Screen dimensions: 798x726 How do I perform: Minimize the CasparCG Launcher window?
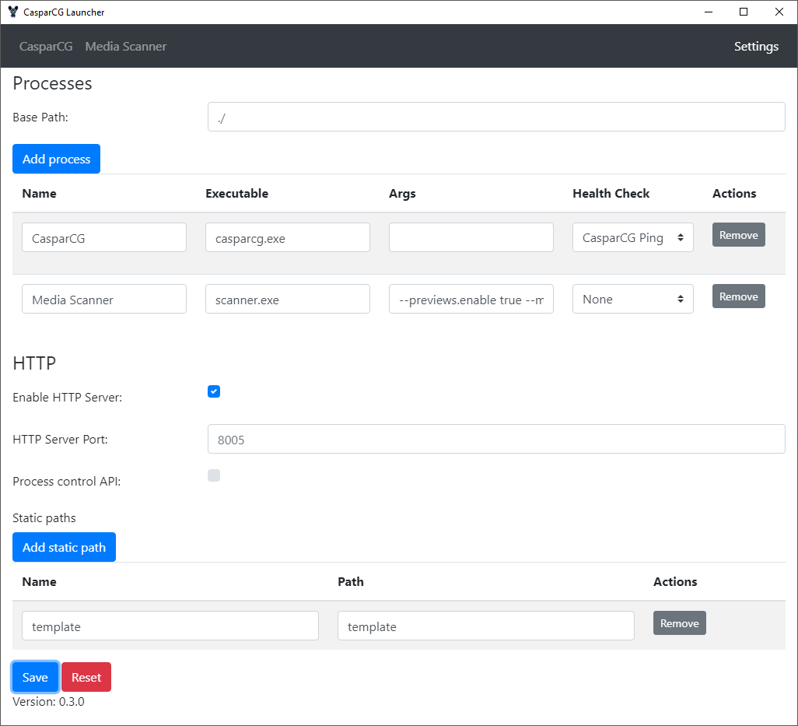(x=709, y=12)
